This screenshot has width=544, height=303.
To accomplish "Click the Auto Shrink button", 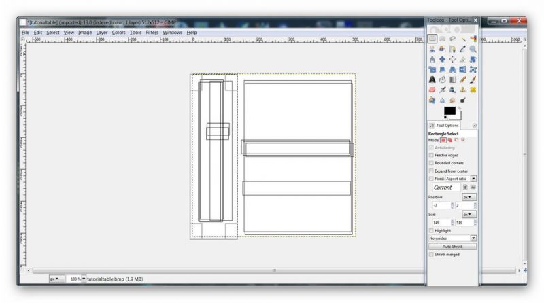I will pyautogui.click(x=452, y=246).
